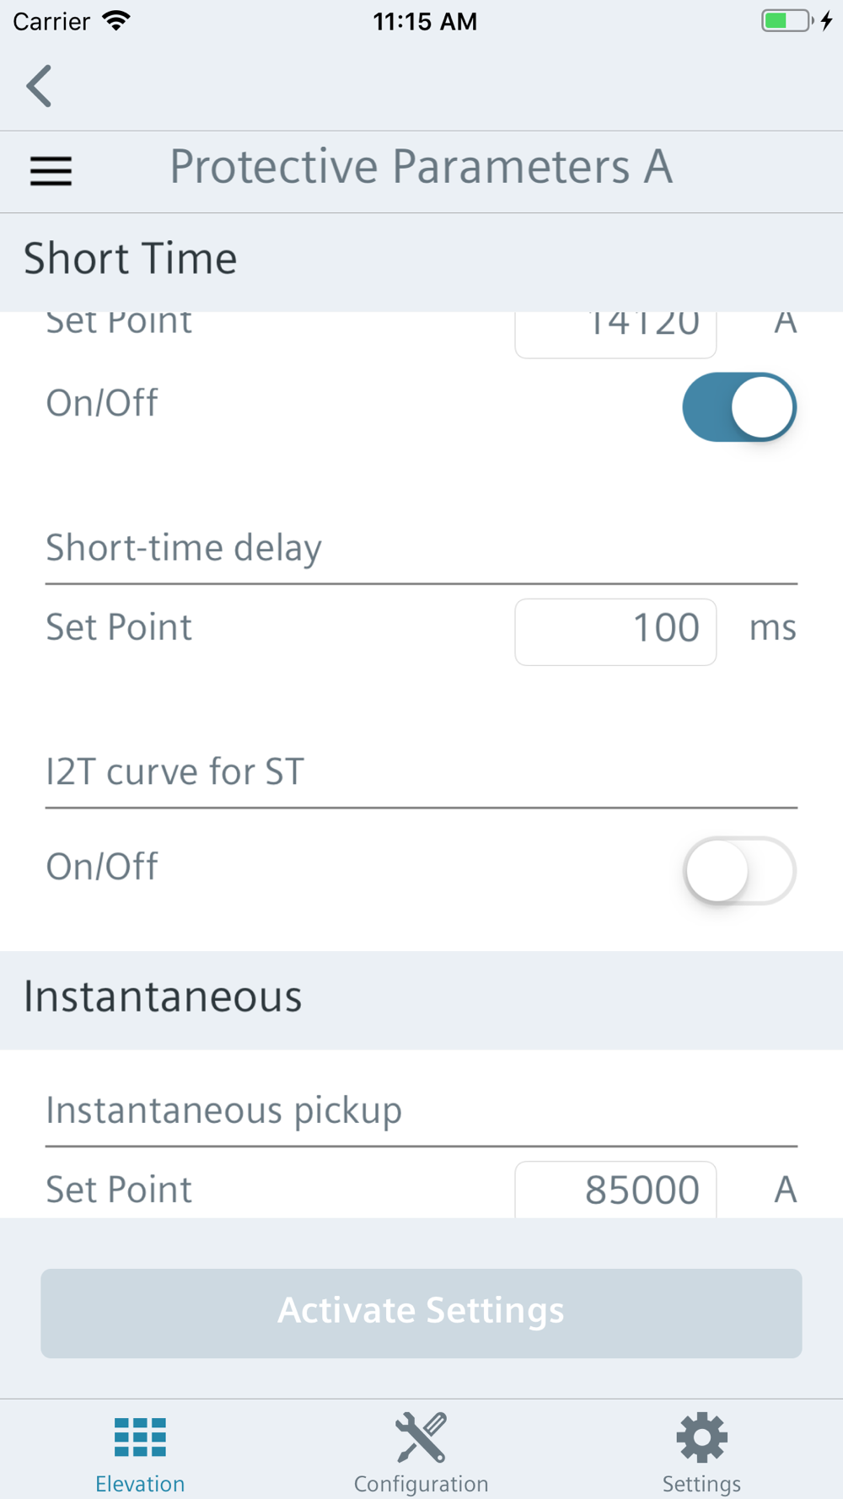Enable the I2T curve for ST switch
Screen dimensions: 843x1499
click(739, 870)
